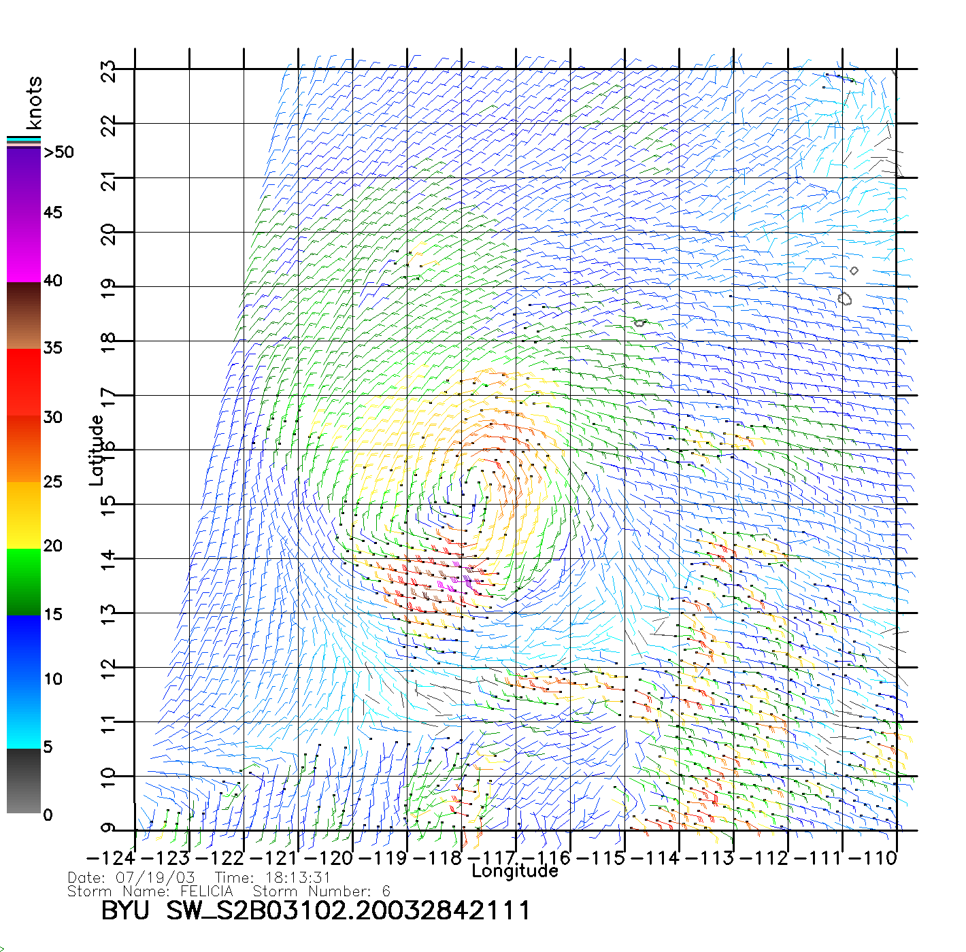Select the 'Storm Name: FELICIA' text

pyautogui.click(x=150, y=891)
